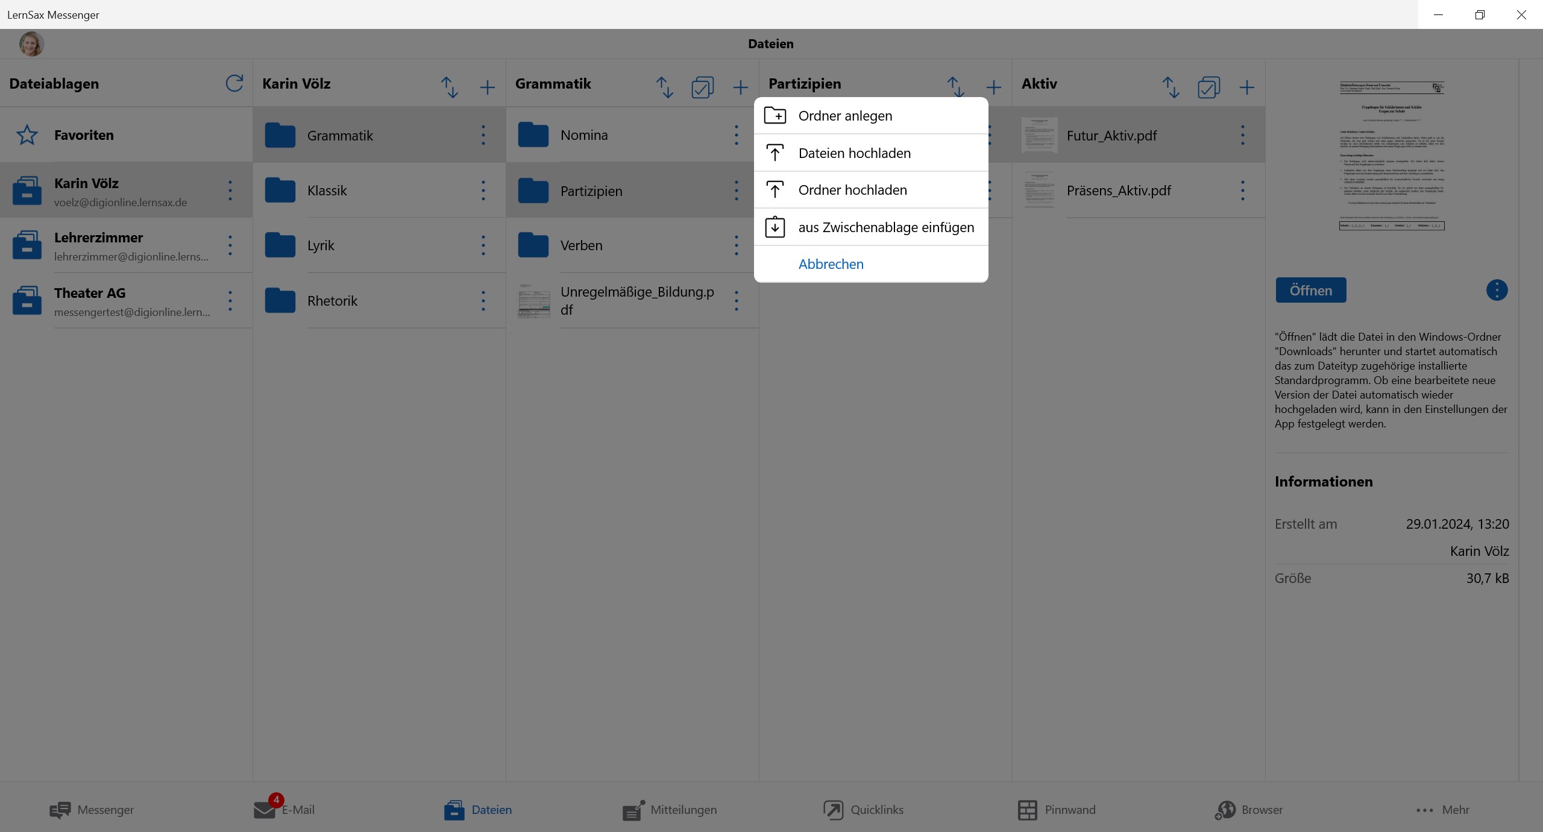Click Abbrechen to dismiss the menu
Viewport: 1543px width, 832px height.
tap(831, 264)
